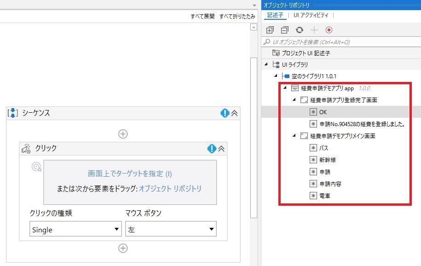Refresh the Object Repository tree
Viewport: 421px width, 266px height.
pos(300,30)
